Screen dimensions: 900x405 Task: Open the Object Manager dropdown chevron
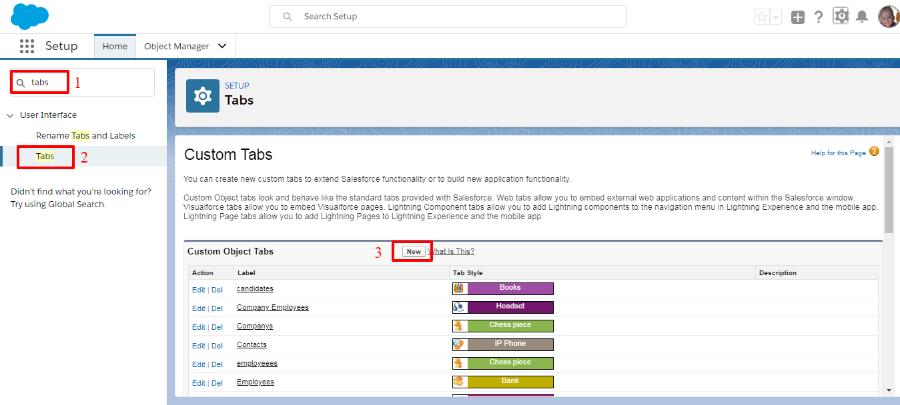click(x=222, y=46)
